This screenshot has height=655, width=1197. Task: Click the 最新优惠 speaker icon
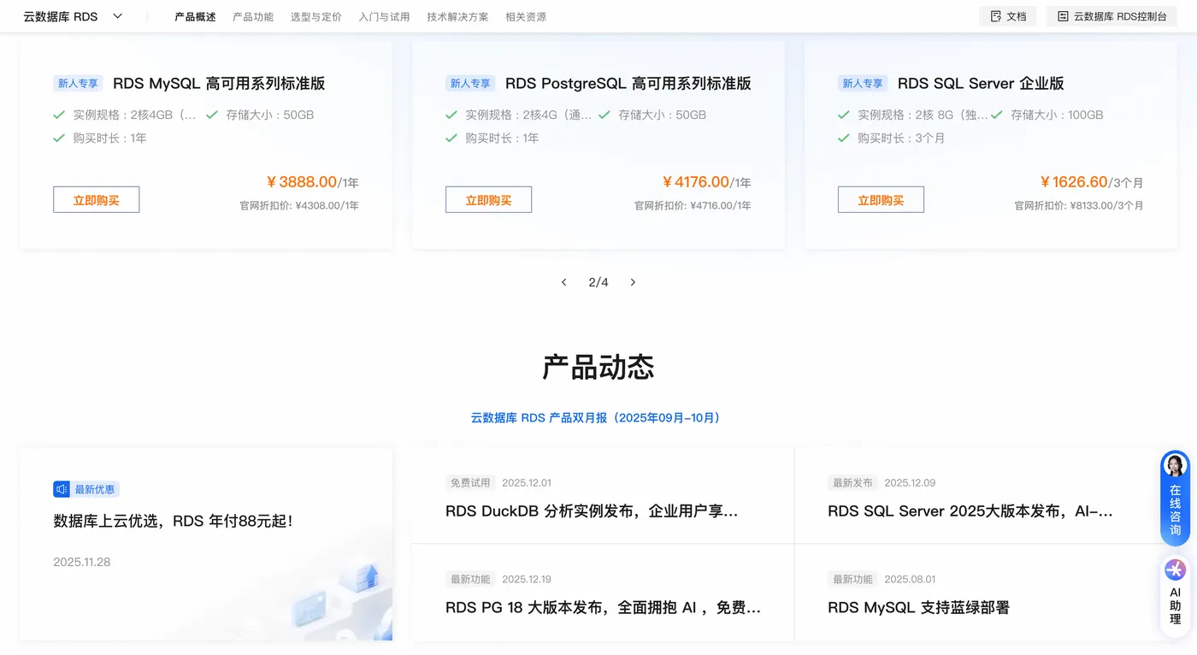pyautogui.click(x=62, y=489)
